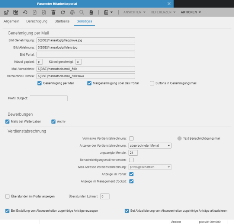234x224 pixels.
Task: Enable Benachrichtigungsmail versenden checkbox
Action: pos(131,160)
